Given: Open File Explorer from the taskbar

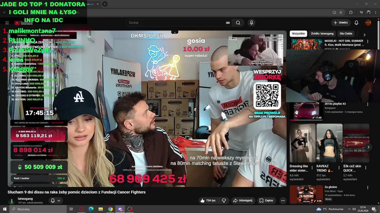Looking at the screenshot, I should (x=101, y=209).
